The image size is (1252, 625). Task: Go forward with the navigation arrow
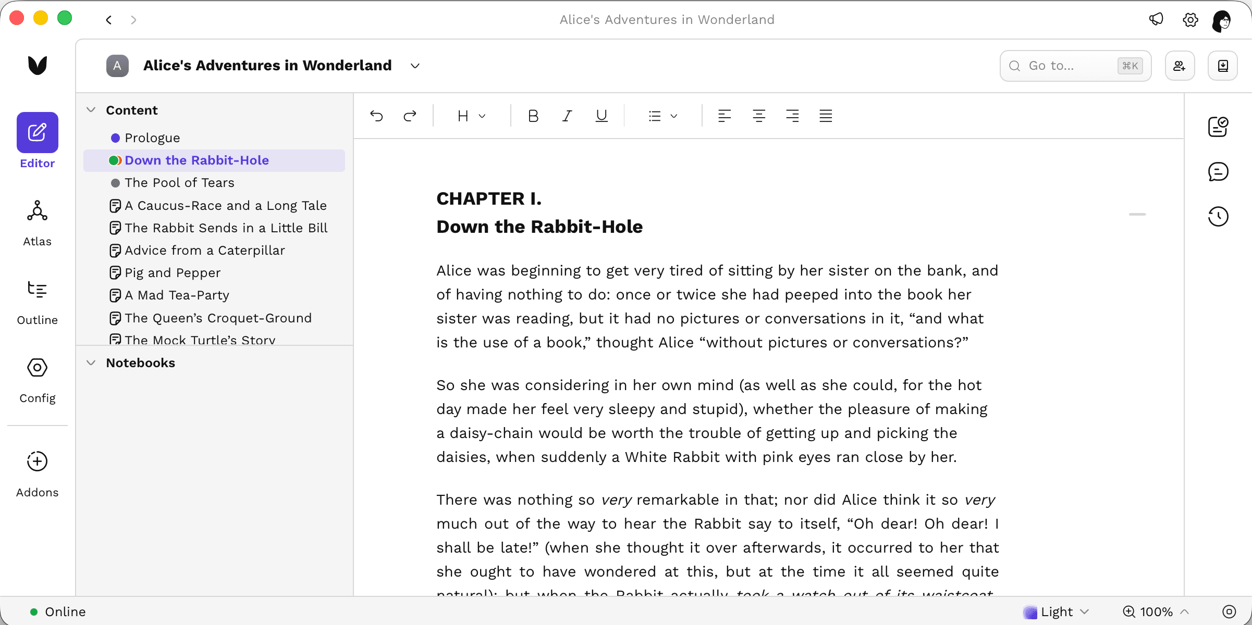pyautogui.click(x=134, y=20)
